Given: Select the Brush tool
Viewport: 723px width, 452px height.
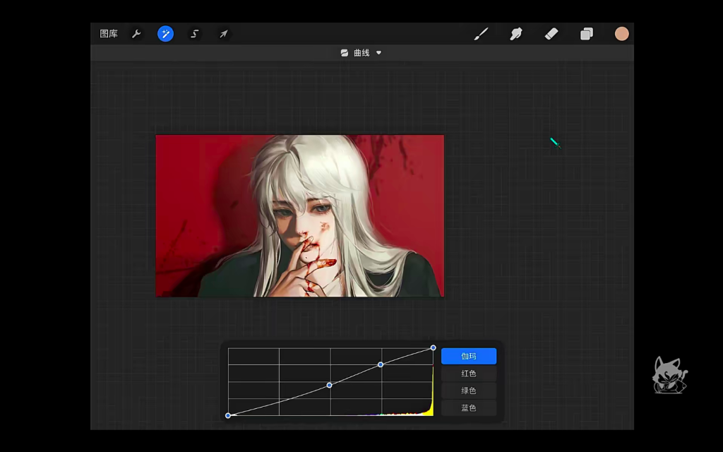Looking at the screenshot, I should 481,34.
